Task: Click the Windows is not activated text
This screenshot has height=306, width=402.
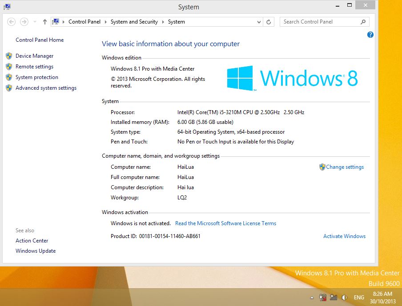Action: tap(141, 223)
